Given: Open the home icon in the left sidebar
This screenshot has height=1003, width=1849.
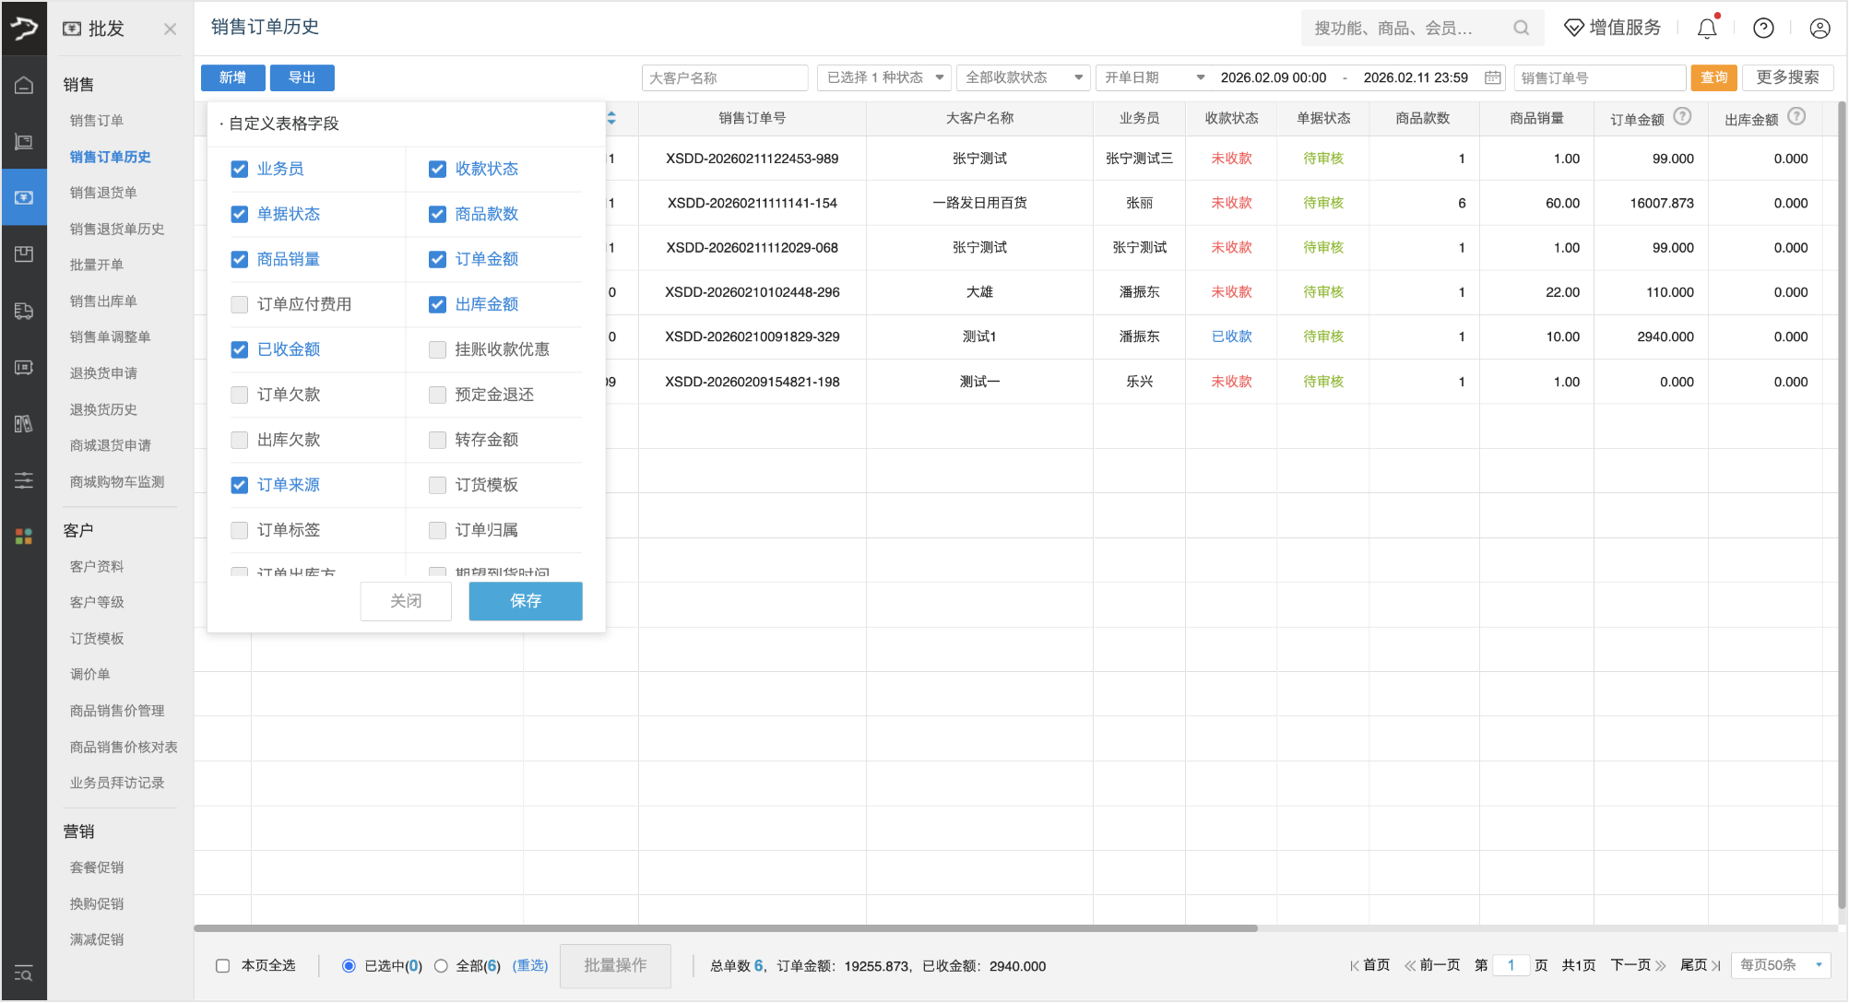Looking at the screenshot, I should tap(24, 83).
